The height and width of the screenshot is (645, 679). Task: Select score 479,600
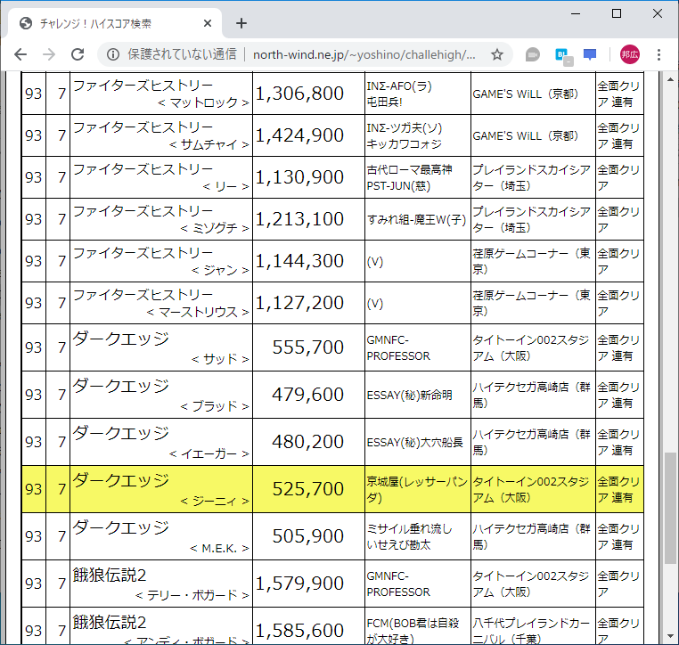308,395
